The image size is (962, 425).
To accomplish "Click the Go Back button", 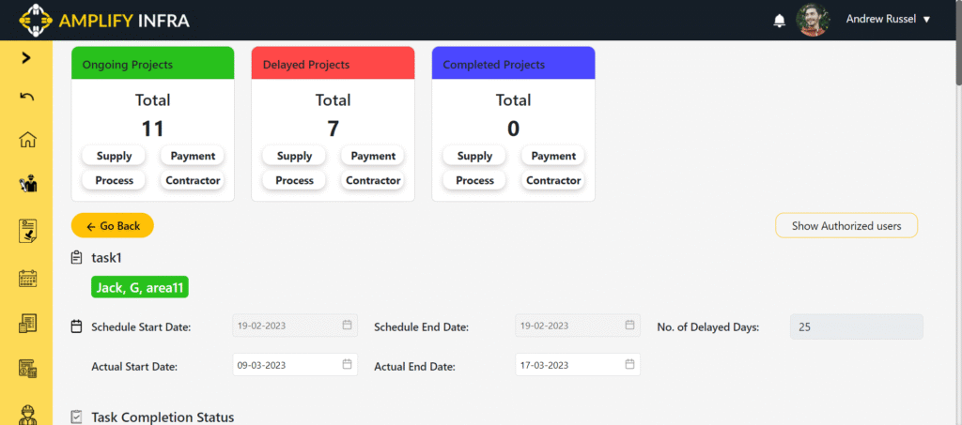I will [113, 226].
